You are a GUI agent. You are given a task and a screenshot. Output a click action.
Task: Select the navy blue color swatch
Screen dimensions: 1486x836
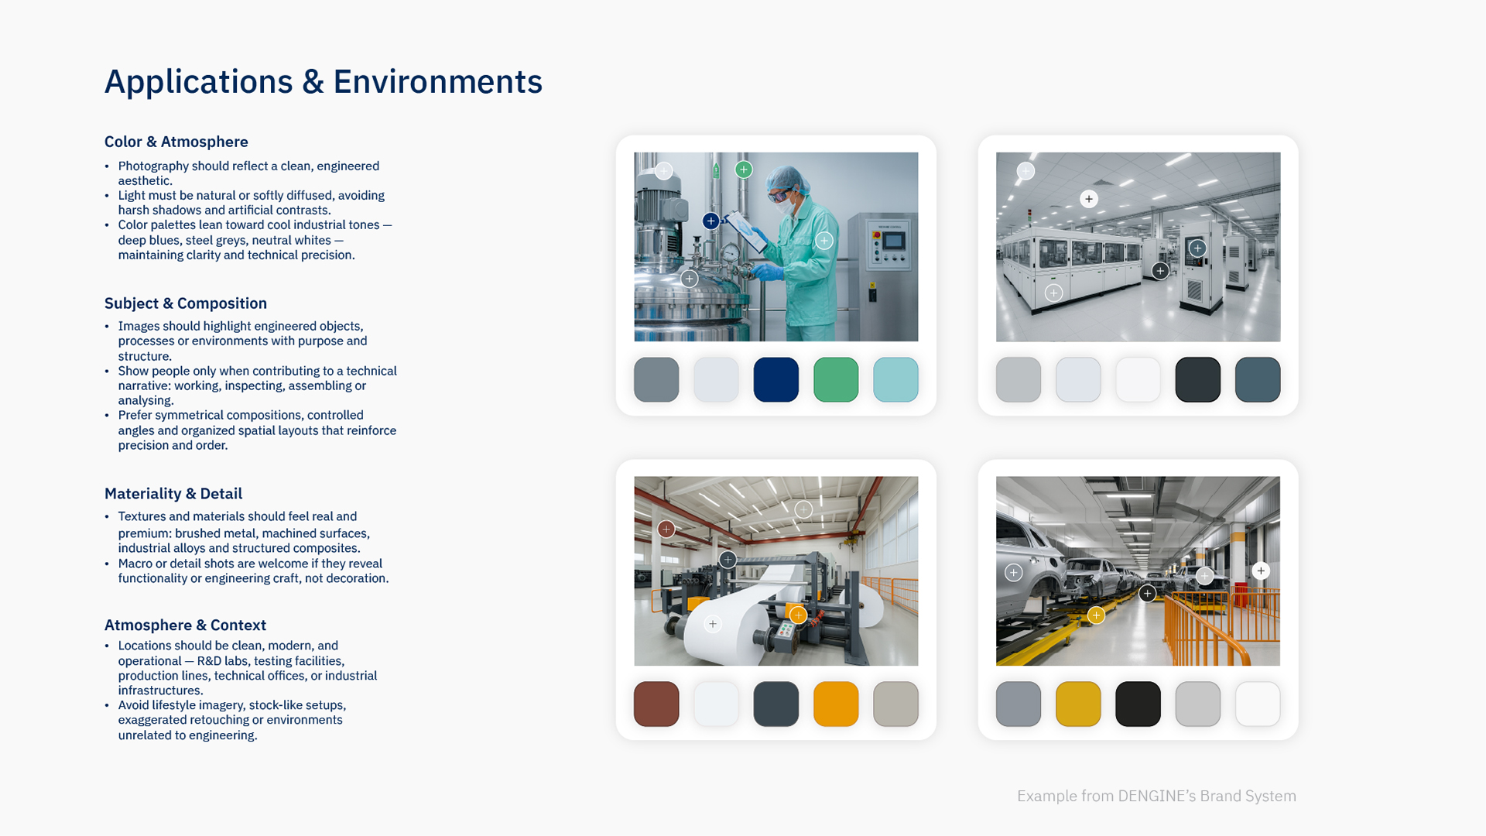pyautogui.click(x=776, y=379)
